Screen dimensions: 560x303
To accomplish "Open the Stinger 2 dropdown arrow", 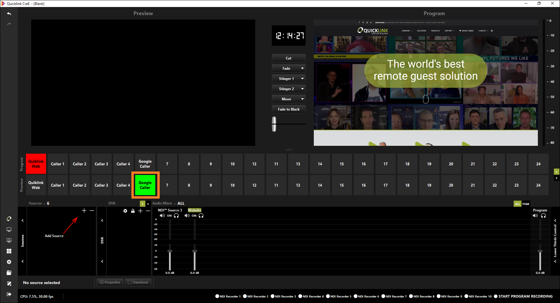I will tap(302, 89).
